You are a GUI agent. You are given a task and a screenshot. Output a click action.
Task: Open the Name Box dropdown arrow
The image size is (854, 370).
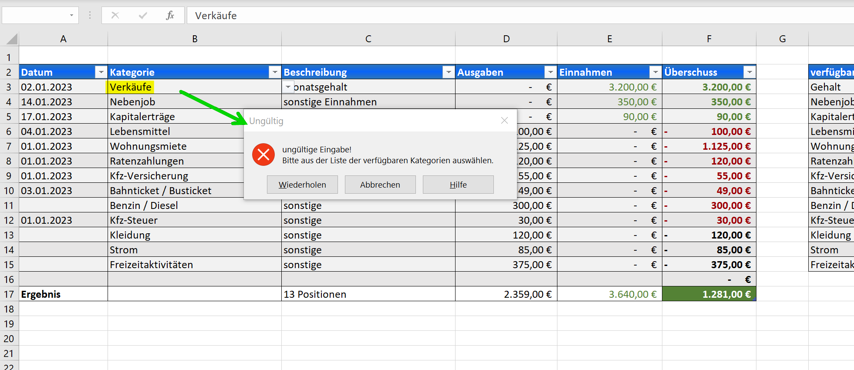[71, 15]
